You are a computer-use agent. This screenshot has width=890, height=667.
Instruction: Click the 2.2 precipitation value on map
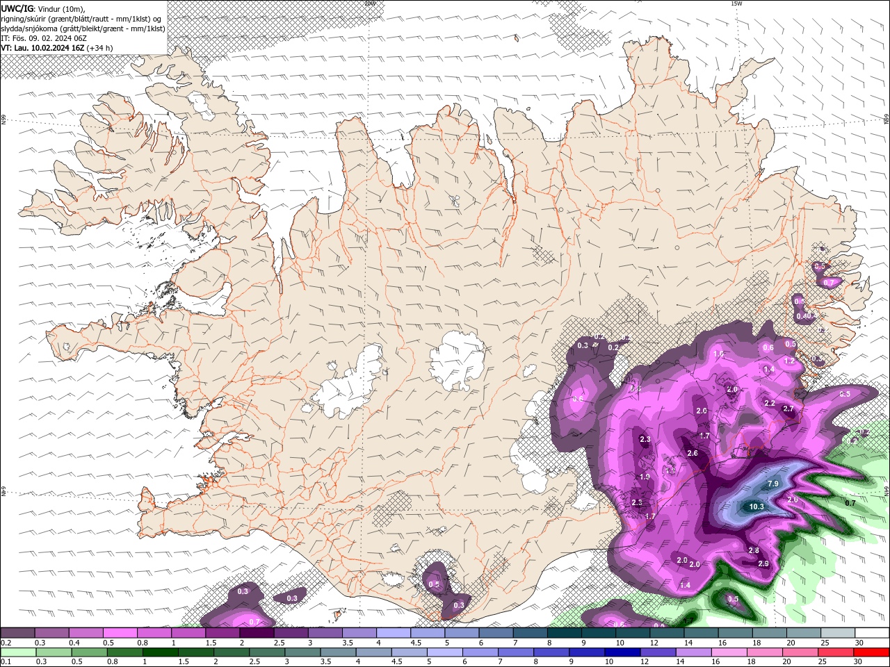point(770,403)
